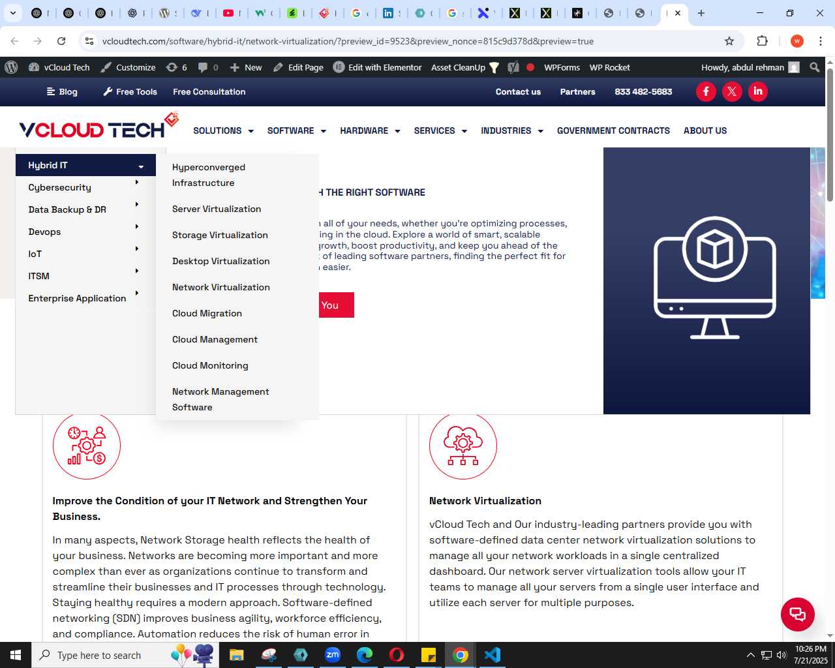Open Visual Studio Code from taskbar
Image resolution: width=835 pixels, height=668 pixels.
click(493, 655)
